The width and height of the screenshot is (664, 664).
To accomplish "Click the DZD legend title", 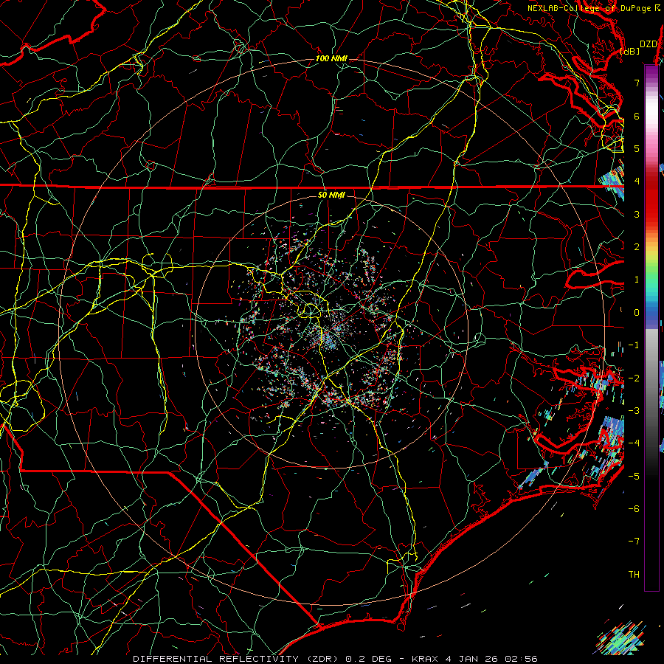I will pos(648,44).
